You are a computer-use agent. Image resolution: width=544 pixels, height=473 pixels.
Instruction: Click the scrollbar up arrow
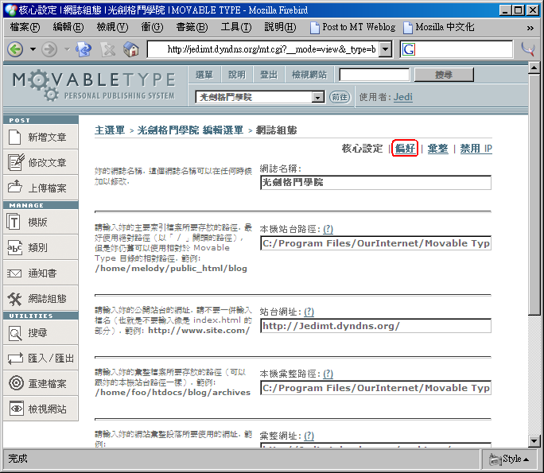[x=534, y=68]
